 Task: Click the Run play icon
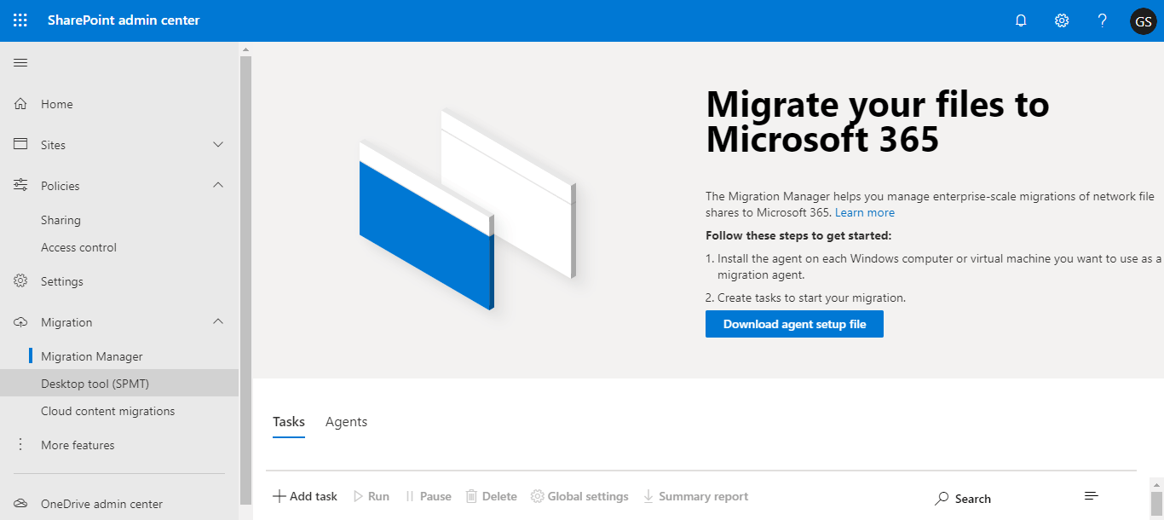click(358, 496)
